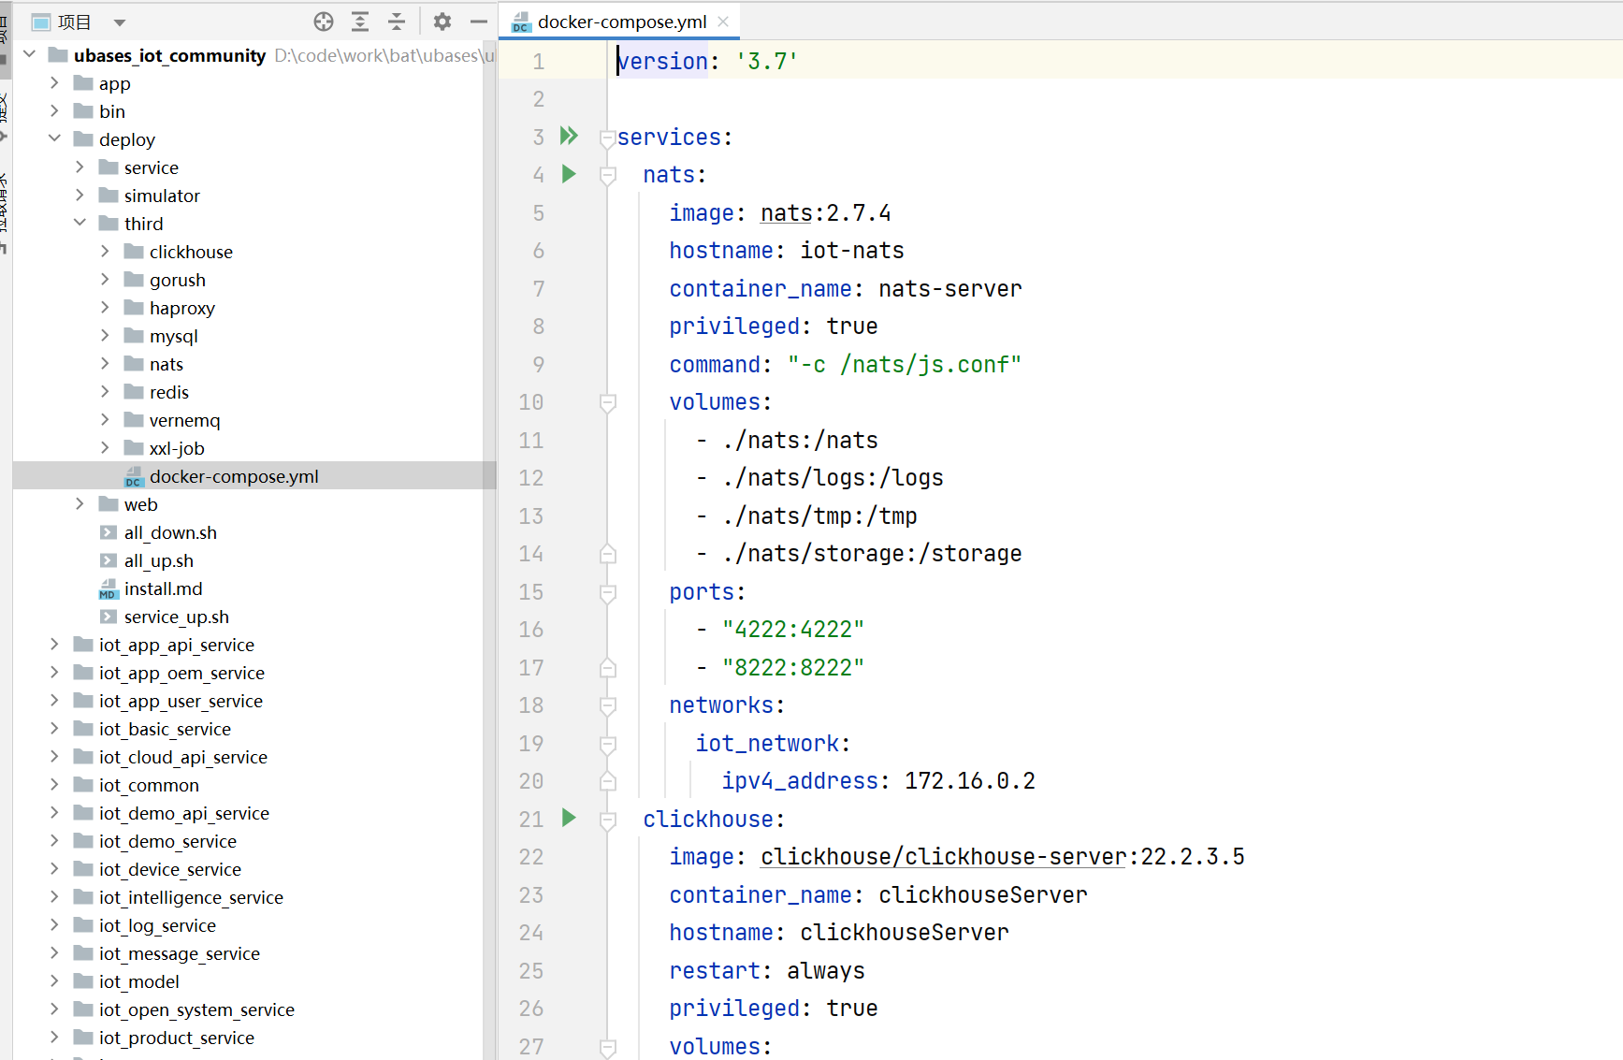Select the iot_app_user_service folder
This screenshot has width=1623, height=1060.
[181, 701]
